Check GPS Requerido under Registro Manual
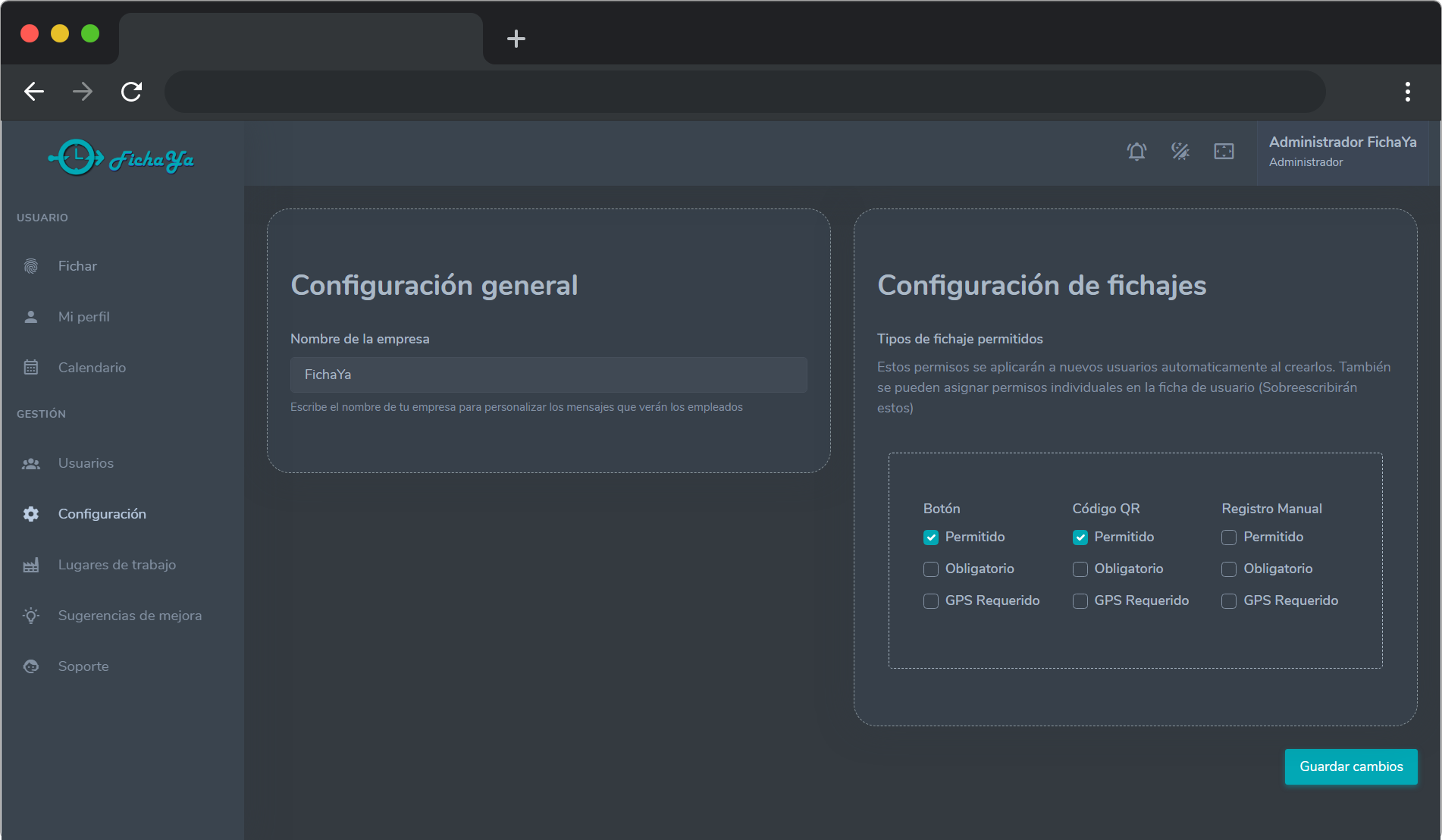This screenshot has height=840, width=1442. click(x=1229, y=601)
